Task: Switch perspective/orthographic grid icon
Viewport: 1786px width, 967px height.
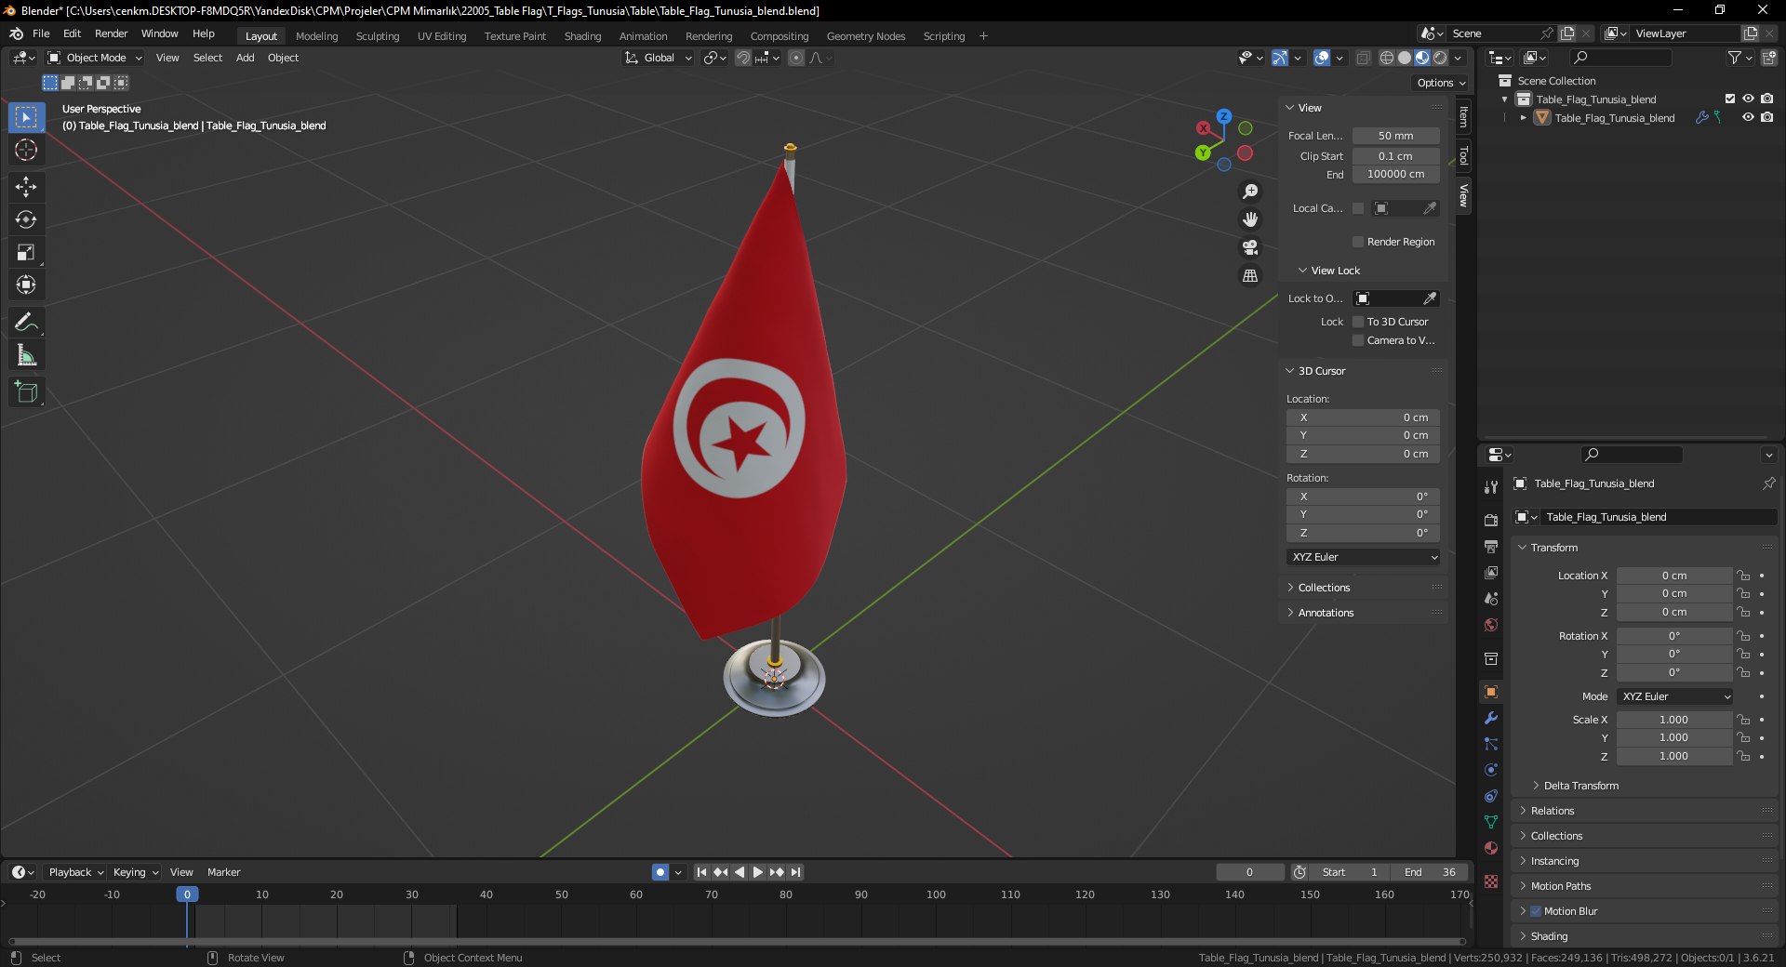Action: [1250, 276]
